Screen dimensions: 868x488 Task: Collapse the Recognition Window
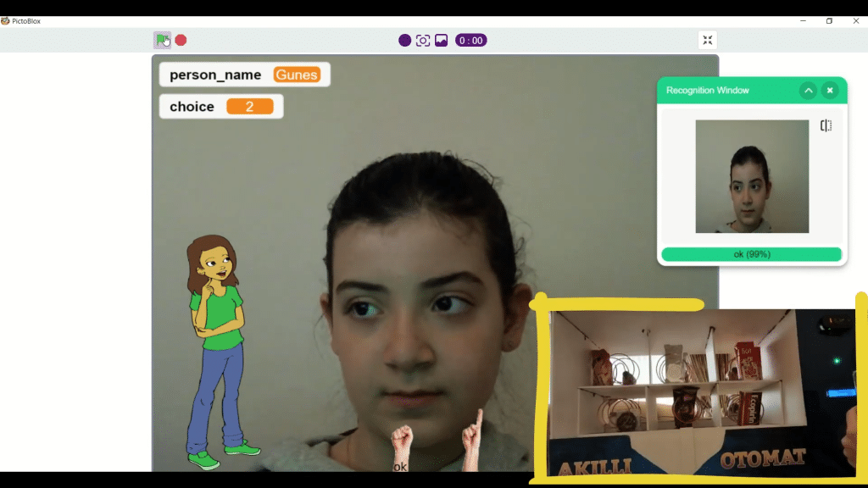(808, 90)
